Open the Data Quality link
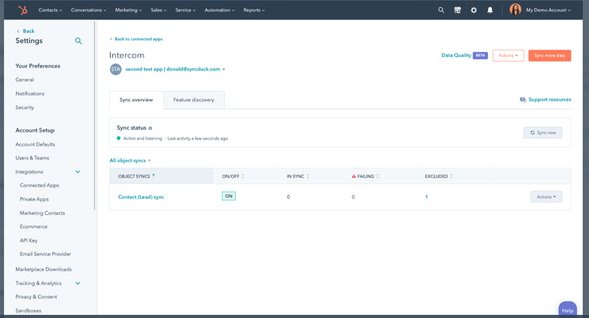Image resolution: width=589 pixels, height=318 pixels. [456, 55]
